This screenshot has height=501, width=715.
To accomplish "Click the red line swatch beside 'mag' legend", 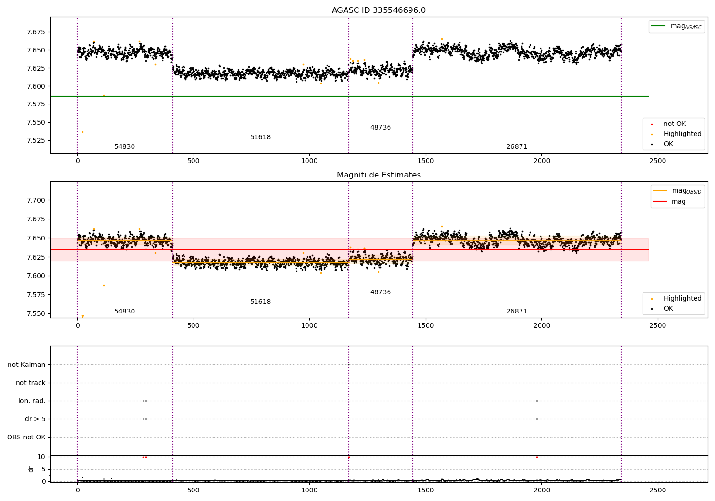I will click(x=660, y=201).
